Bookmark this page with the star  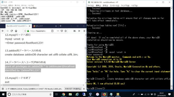(x=66, y=31)
